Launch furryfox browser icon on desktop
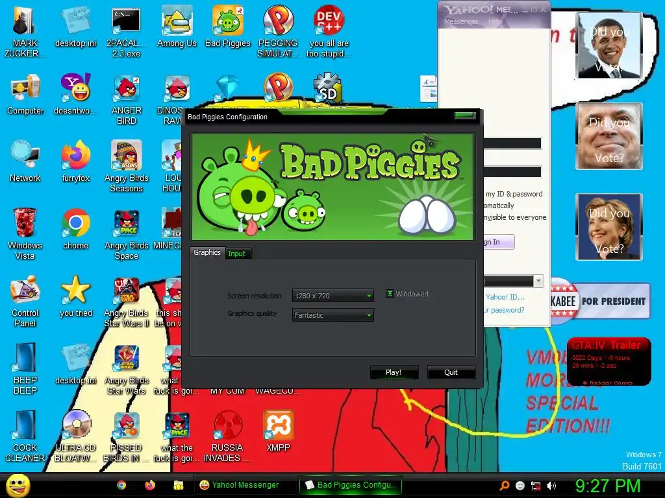This screenshot has width=665, height=498. [75, 161]
